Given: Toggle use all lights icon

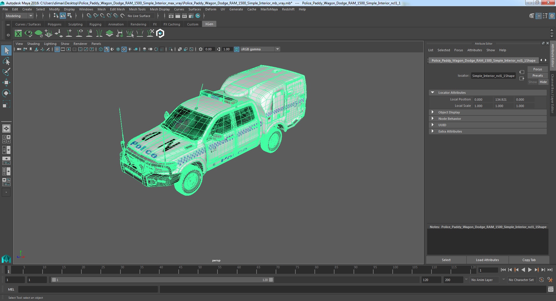Looking at the screenshot, I should coord(130,49).
